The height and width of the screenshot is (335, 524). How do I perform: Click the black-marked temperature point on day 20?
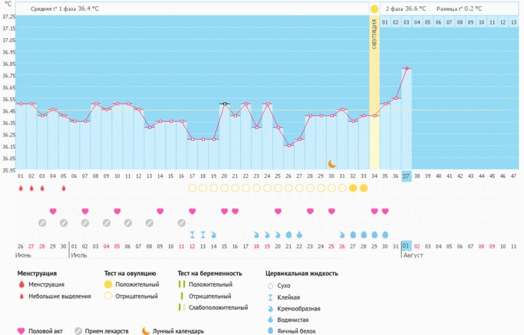[224, 104]
